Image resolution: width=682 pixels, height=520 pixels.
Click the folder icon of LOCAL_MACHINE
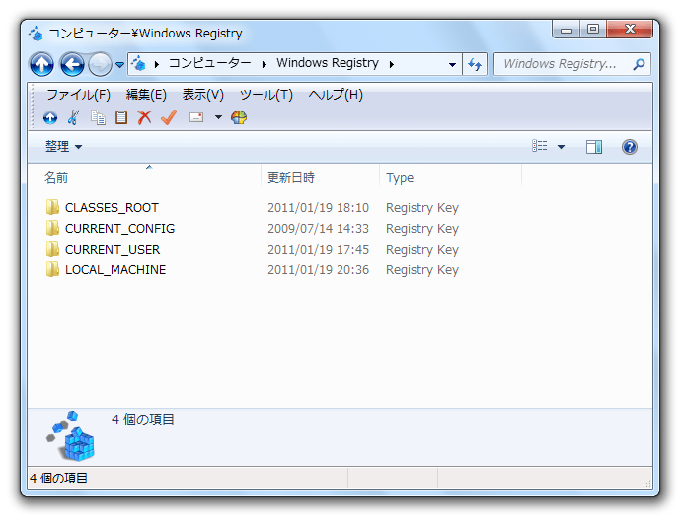52,270
